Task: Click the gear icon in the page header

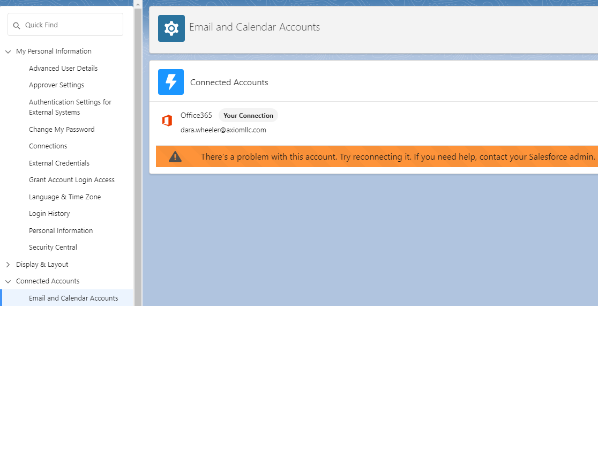Action: coord(171,28)
